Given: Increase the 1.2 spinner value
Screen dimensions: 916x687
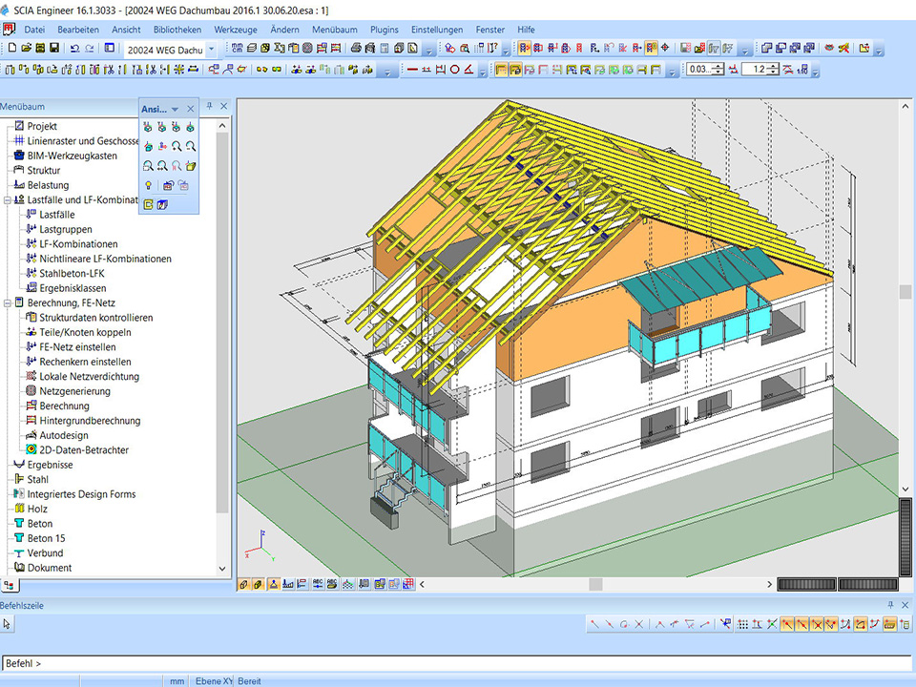Looking at the screenshot, I should coord(774,66).
